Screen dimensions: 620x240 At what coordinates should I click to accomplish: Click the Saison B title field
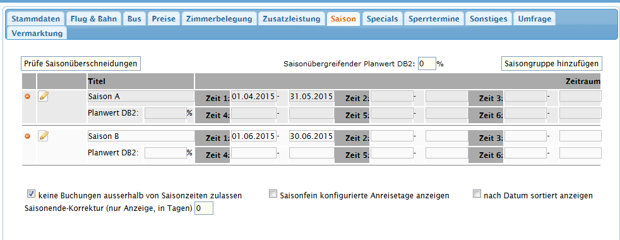[141, 136]
